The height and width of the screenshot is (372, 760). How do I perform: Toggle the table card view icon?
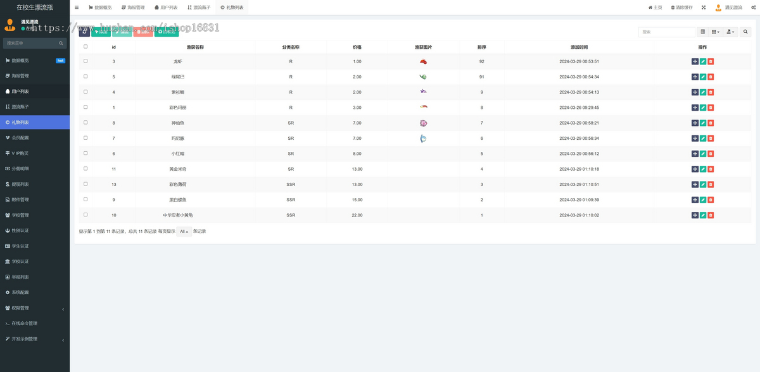point(702,32)
